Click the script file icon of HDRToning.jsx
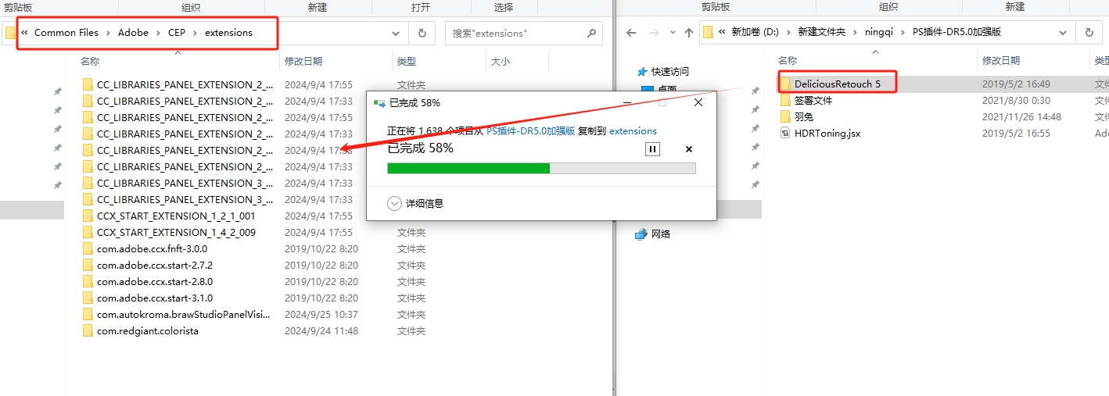 pyautogui.click(x=786, y=133)
